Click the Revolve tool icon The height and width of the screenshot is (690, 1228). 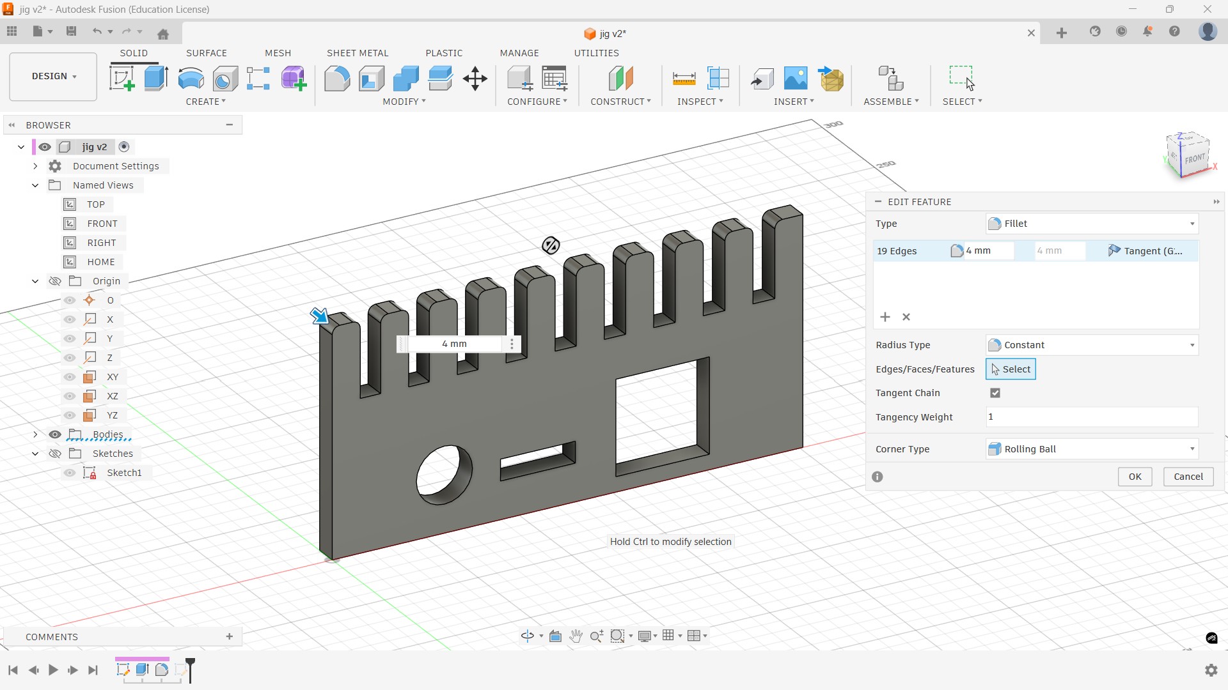pyautogui.click(x=191, y=79)
